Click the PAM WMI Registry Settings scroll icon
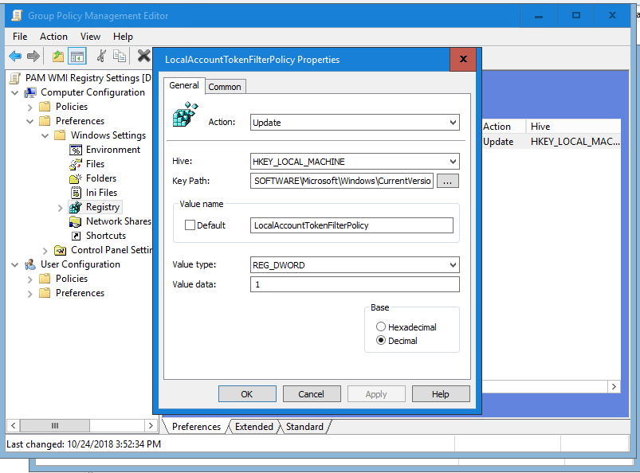This screenshot has width=640, height=473. pos(15,78)
